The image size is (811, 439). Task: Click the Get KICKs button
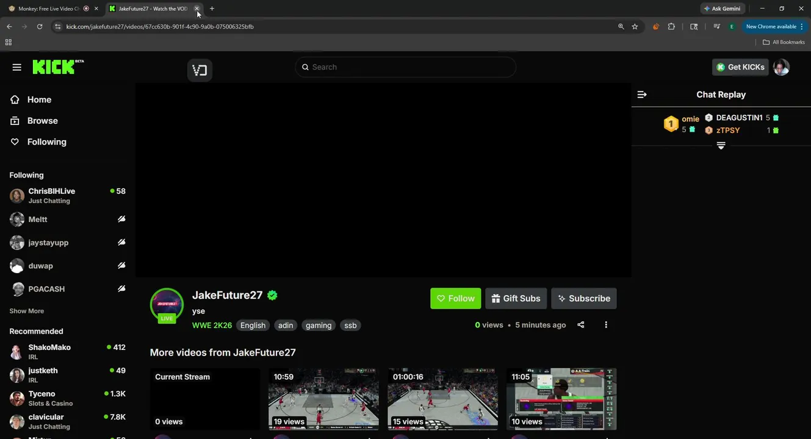[x=740, y=67]
